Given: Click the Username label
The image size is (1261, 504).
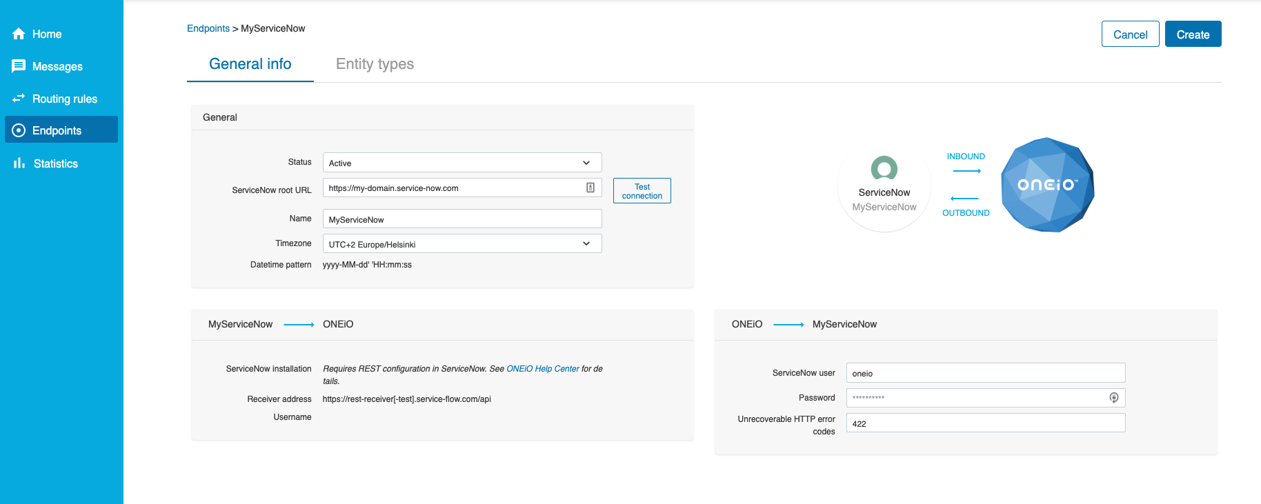Looking at the screenshot, I should 292,417.
